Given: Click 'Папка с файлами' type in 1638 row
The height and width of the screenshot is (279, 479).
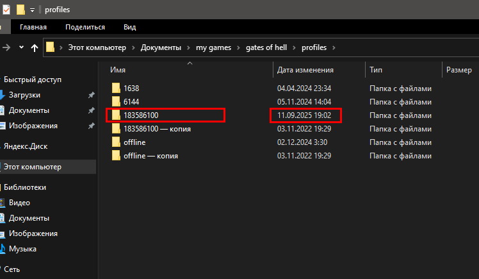Looking at the screenshot, I should 400,89.
